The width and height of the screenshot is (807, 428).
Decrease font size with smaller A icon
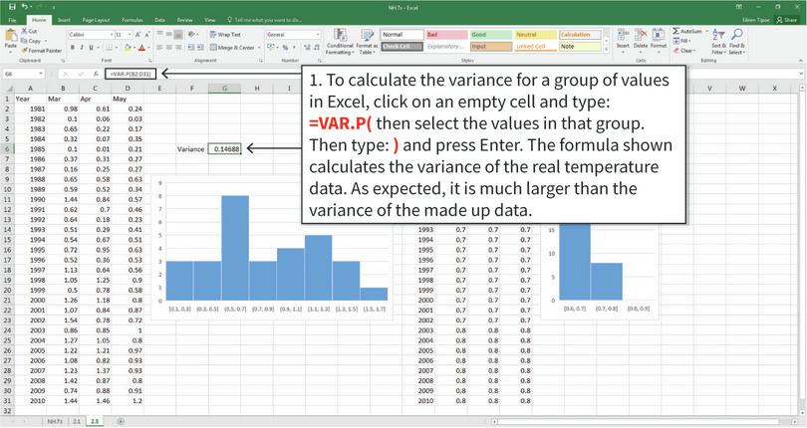tap(147, 35)
